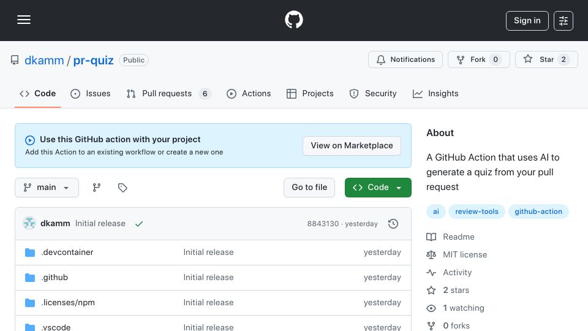The image size is (588, 331).
Task: Select the review-tools topic tag
Action: 477,211
